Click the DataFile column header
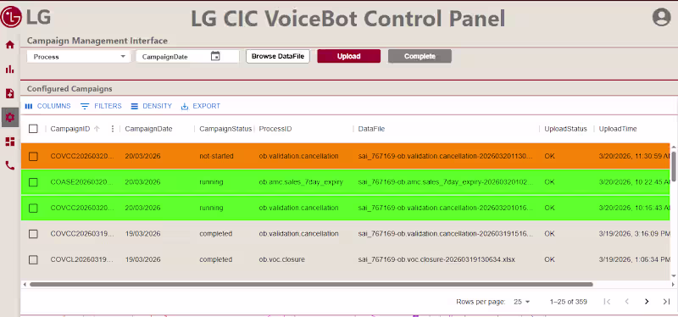Screen dimensions: 678x317 click(x=371, y=129)
